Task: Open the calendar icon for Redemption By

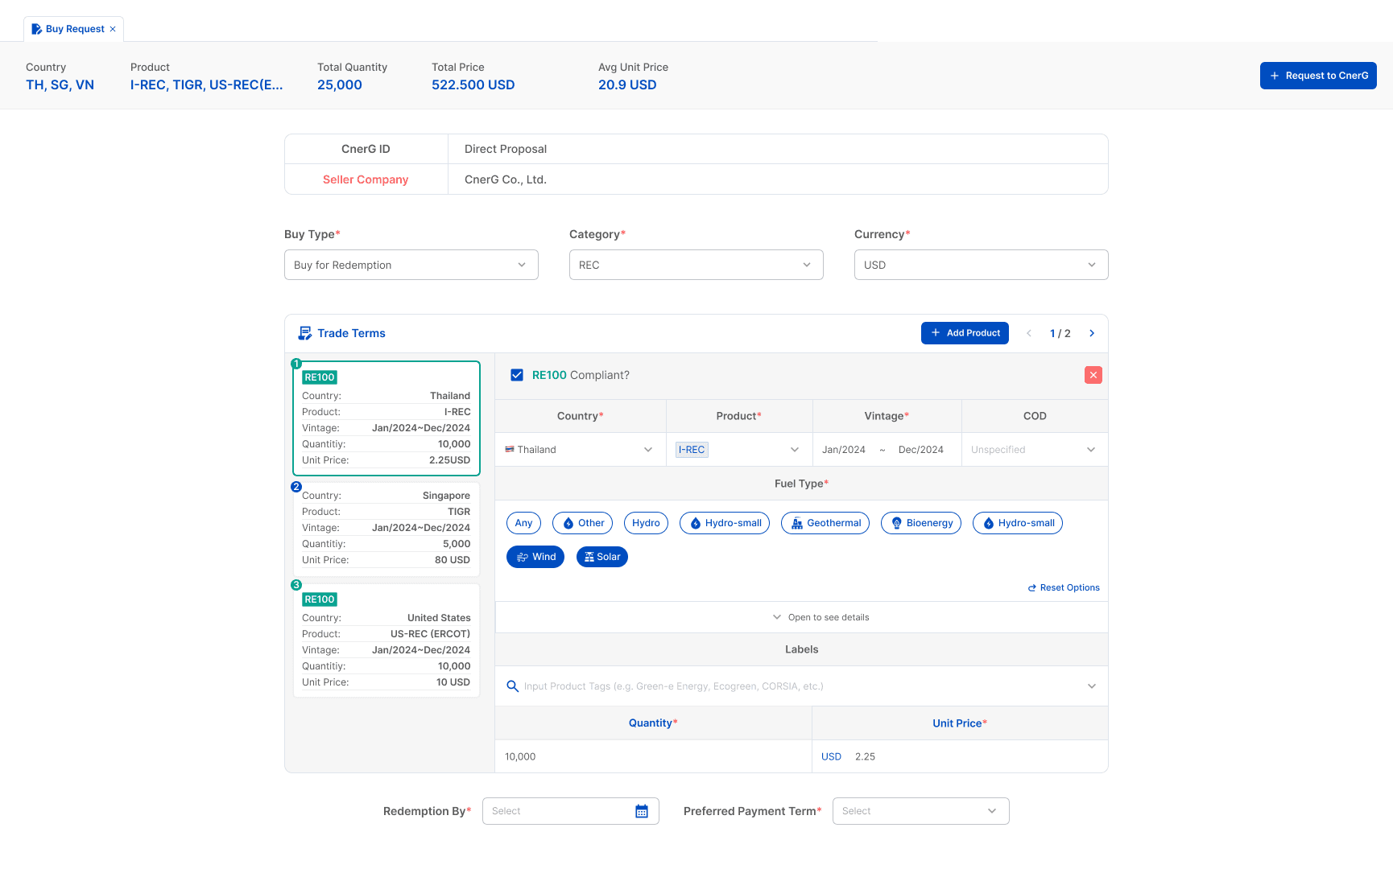Action: coord(641,811)
